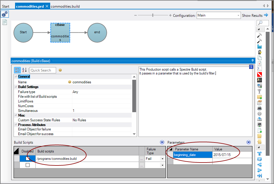Click the gray gear icon in the toolbox
The width and height of the screenshot is (274, 184).
coord(260,114)
